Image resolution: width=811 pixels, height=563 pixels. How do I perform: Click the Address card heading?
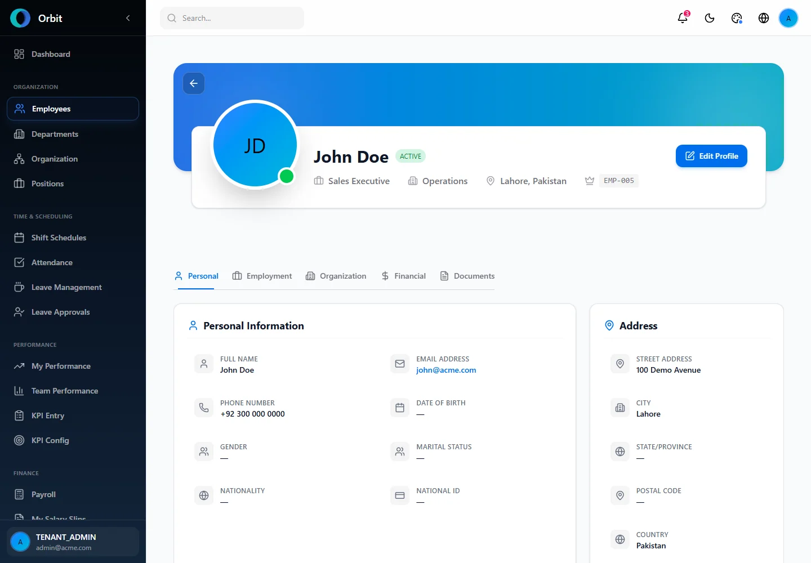[x=638, y=325]
